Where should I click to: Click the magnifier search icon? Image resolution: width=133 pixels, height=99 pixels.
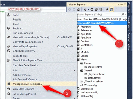pos(123,14)
